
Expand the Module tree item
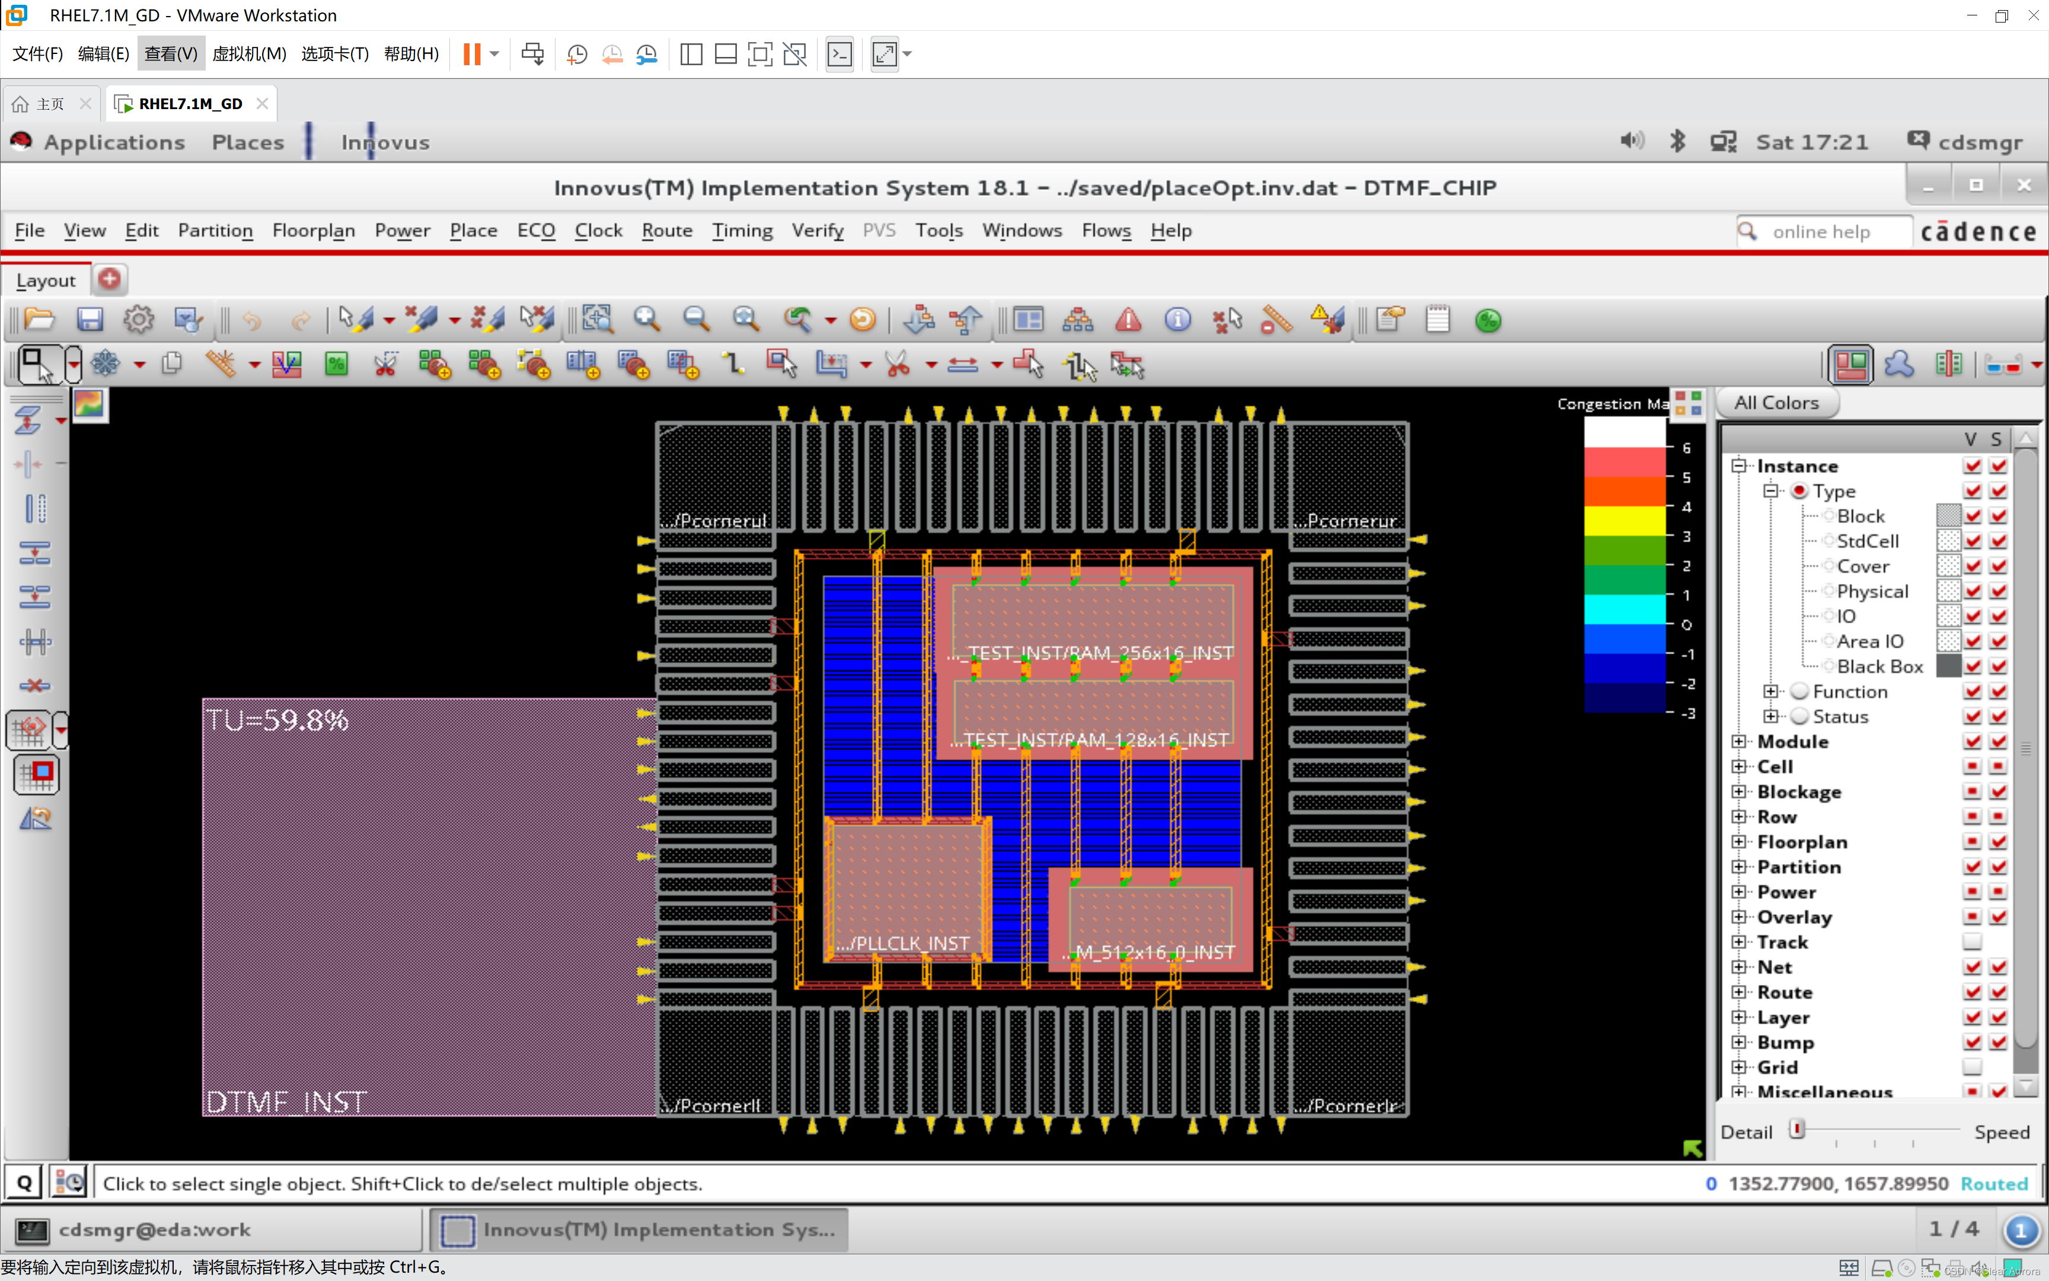coord(1739,741)
